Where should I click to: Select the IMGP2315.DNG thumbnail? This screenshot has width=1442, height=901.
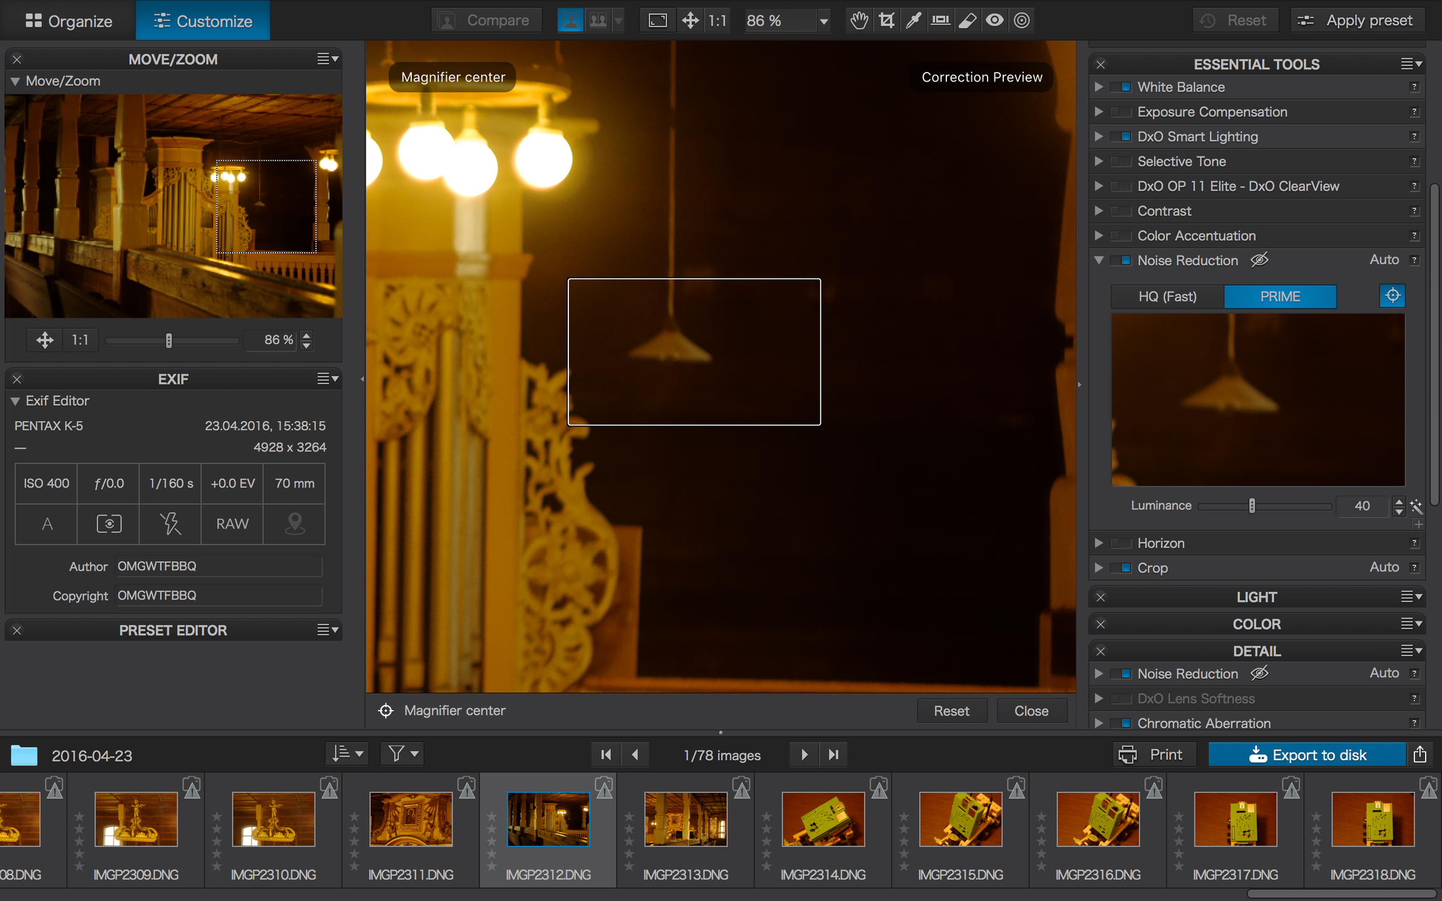click(961, 820)
